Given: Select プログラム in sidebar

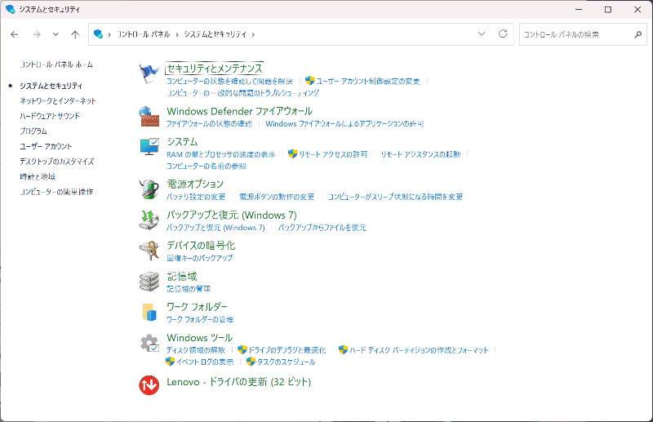Looking at the screenshot, I should coord(33,131).
